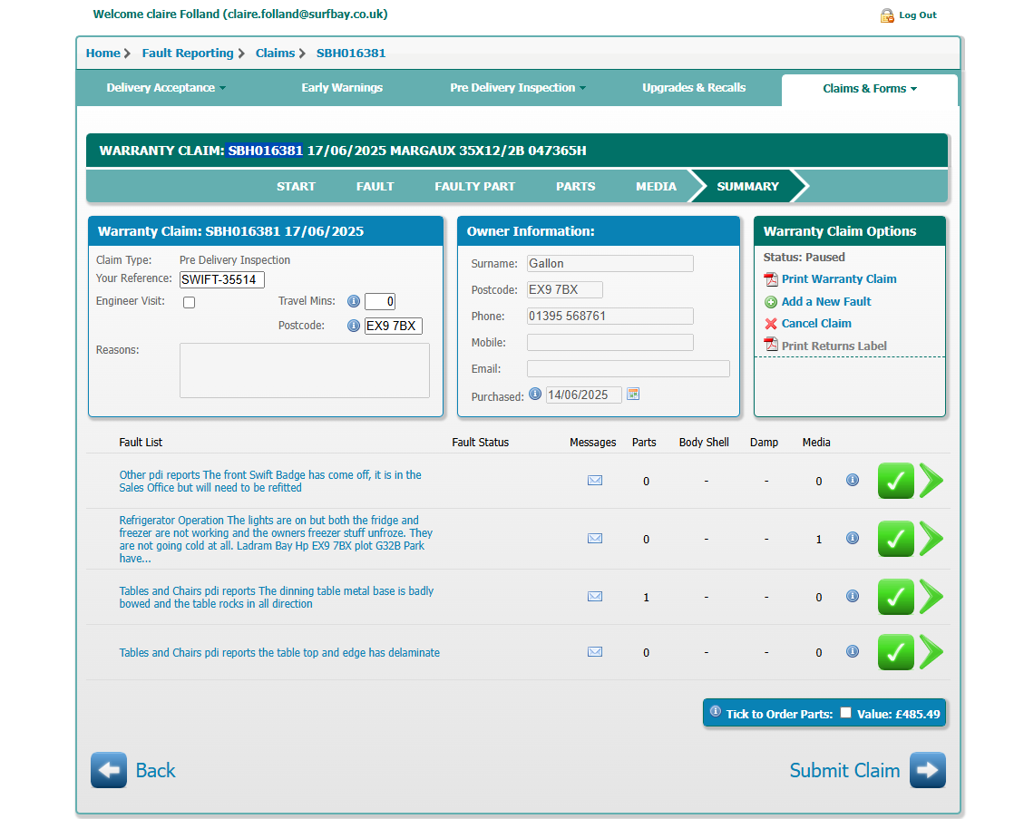Viewport: 1024px width, 819px height.
Task: Open green arrow for delaminated table top fault
Action: click(x=931, y=652)
